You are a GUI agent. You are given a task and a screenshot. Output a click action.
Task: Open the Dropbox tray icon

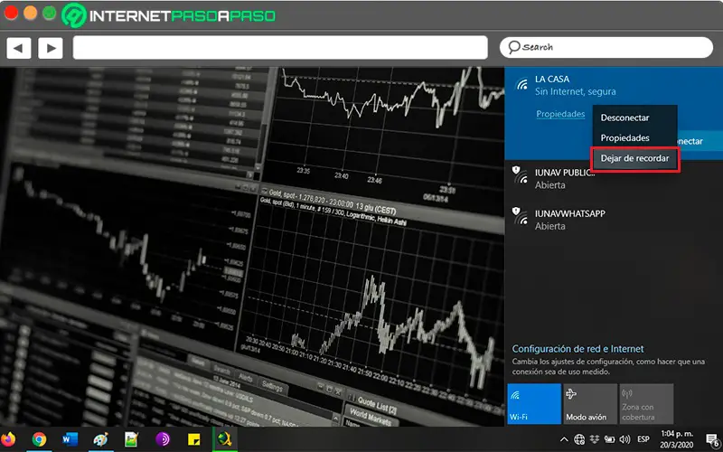coord(595,439)
